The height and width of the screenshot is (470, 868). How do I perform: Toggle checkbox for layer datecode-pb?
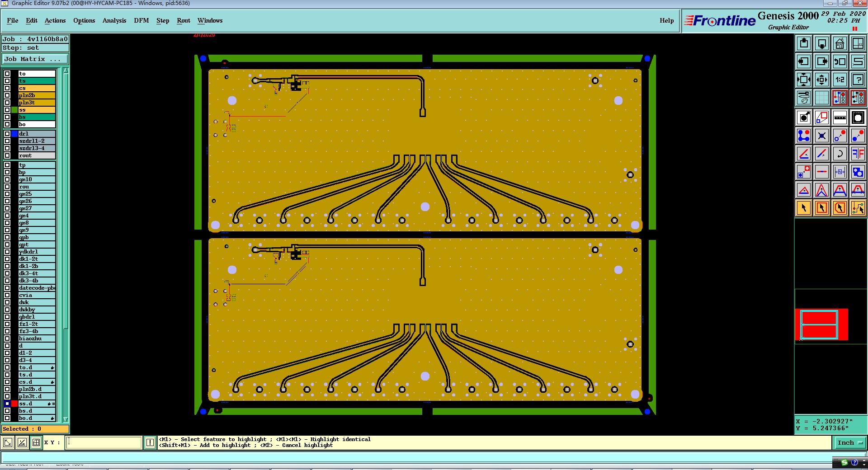point(7,288)
